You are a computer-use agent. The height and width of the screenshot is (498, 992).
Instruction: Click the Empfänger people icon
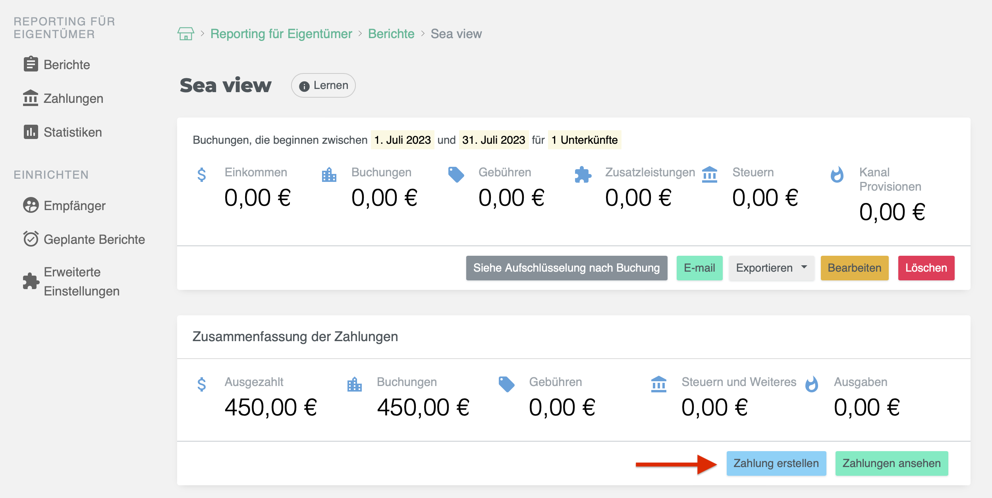click(31, 205)
